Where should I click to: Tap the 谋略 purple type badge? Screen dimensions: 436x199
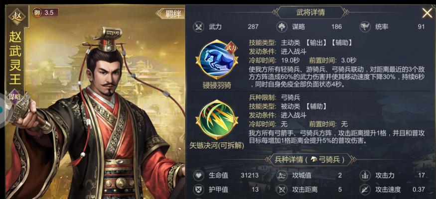tap(14, 97)
